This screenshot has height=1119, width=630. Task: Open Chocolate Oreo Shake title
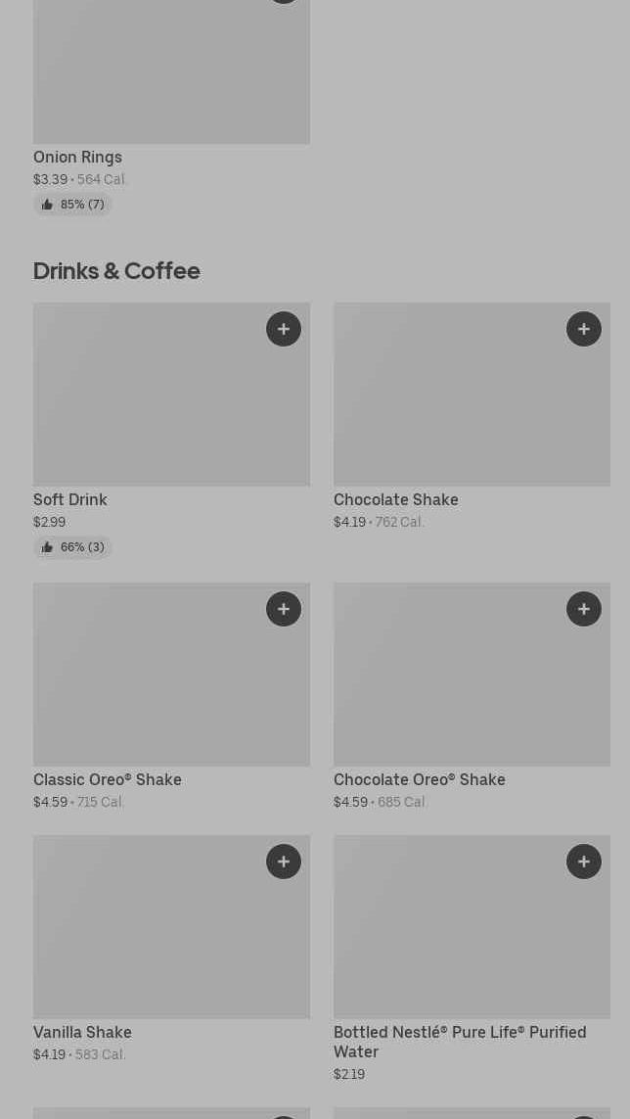coord(419,779)
